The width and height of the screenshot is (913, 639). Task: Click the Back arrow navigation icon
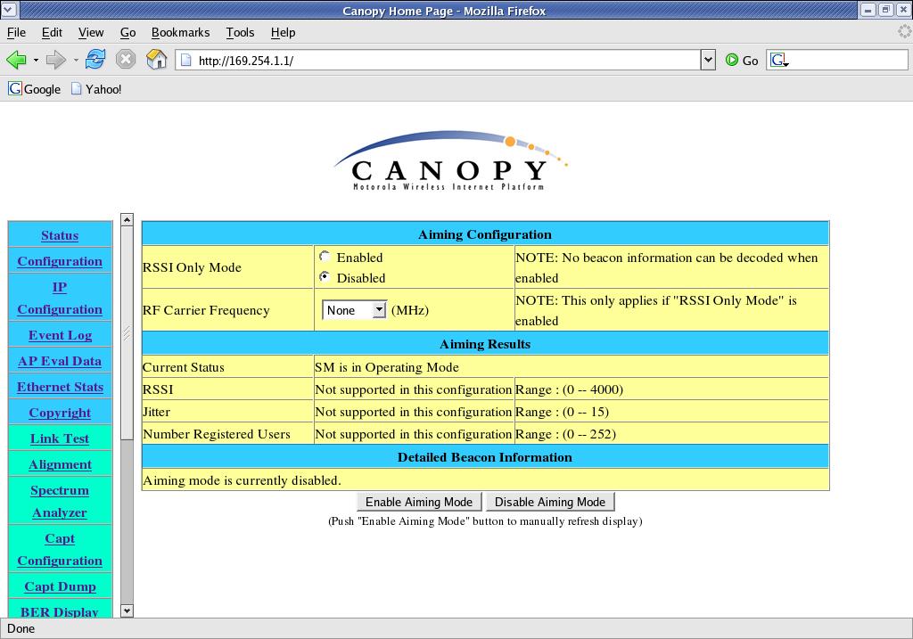coord(16,60)
